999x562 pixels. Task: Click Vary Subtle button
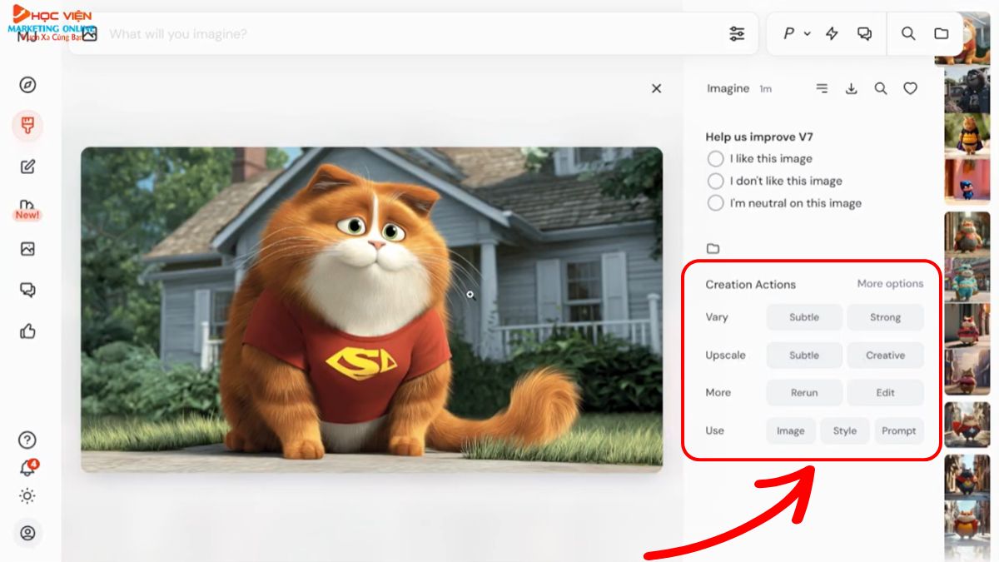click(804, 317)
